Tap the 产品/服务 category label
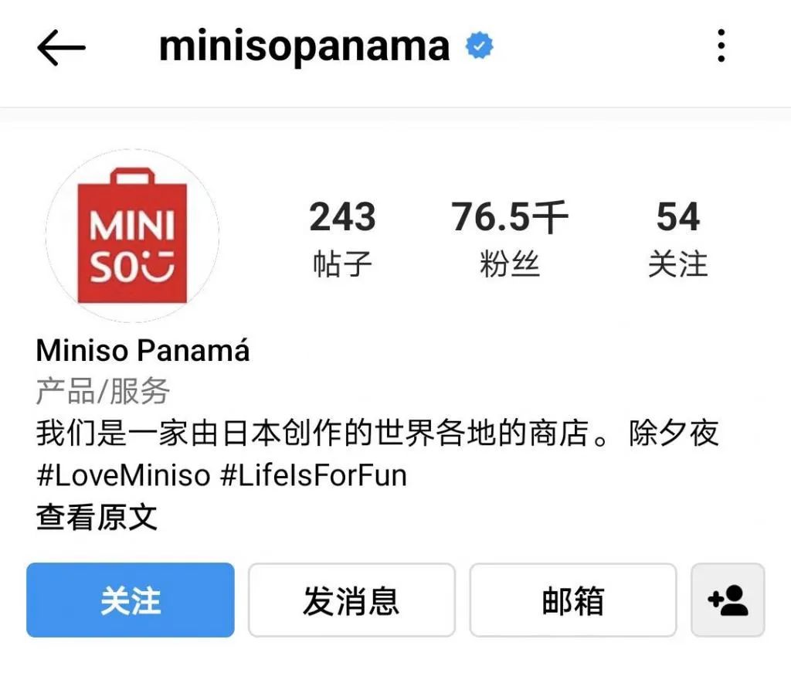791x680 pixels. point(103,391)
